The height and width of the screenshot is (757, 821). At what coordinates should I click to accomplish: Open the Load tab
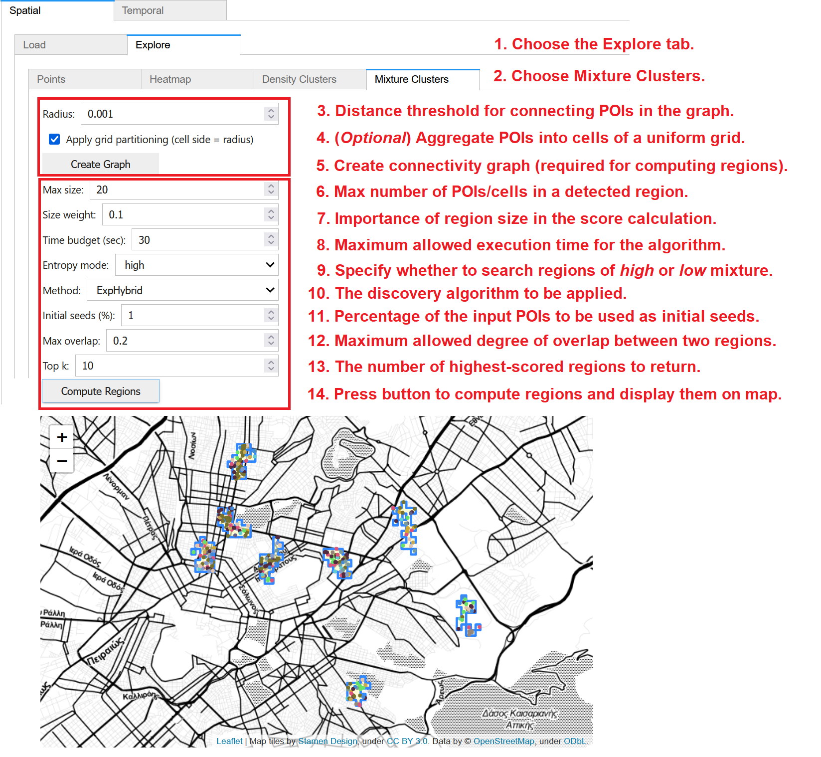[x=71, y=45]
